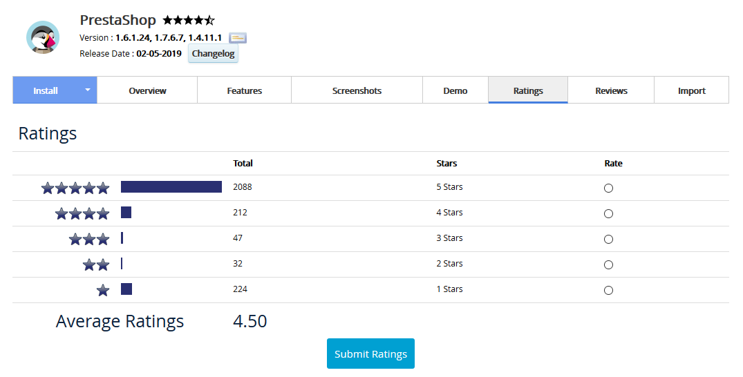This screenshot has width=743, height=377.
Task: Open the Import tab
Action: point(691,90)
